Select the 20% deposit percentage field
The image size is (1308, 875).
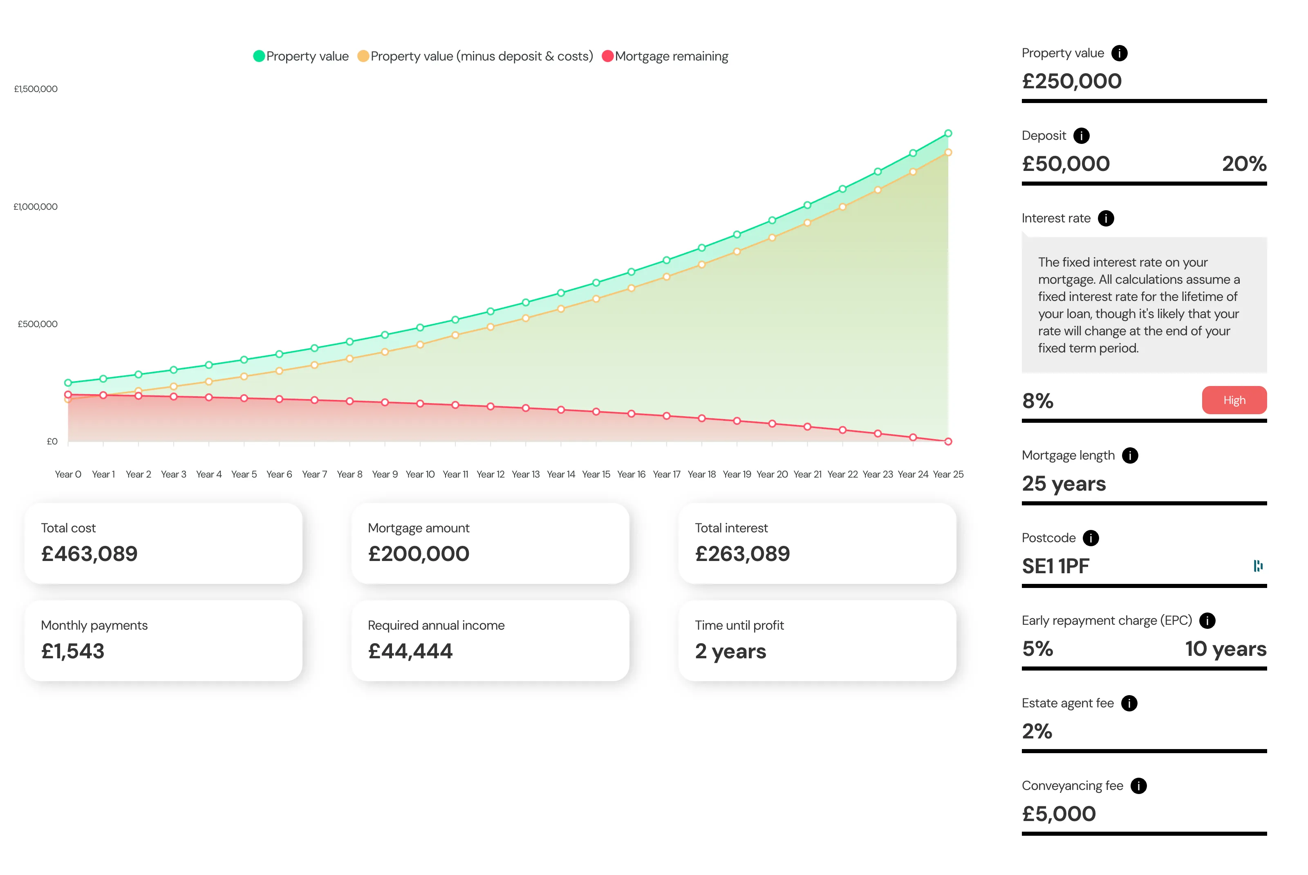pyautogui.click(x=1243, y=164)
